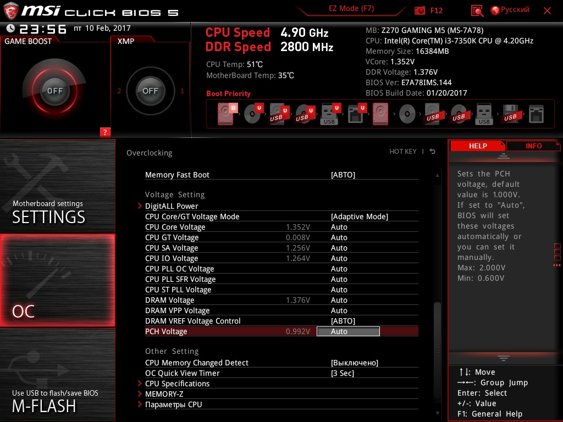Edit the CPU GT Voltage Auto field
Viewport: 563px width, 422px height.
coord(339,237)
